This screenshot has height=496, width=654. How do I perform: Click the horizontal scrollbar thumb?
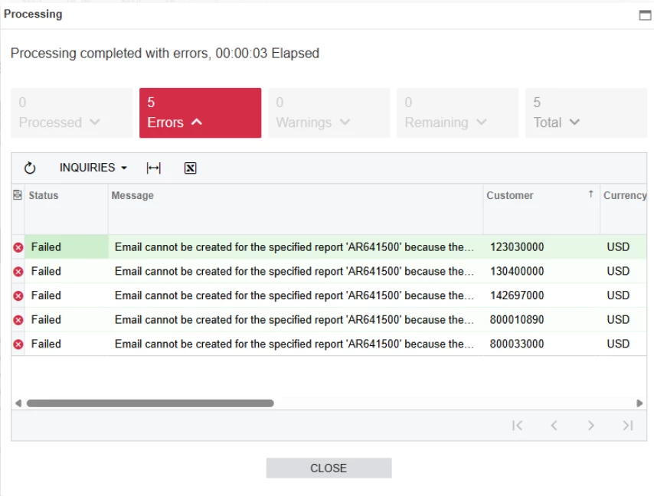tap(150, 403)
